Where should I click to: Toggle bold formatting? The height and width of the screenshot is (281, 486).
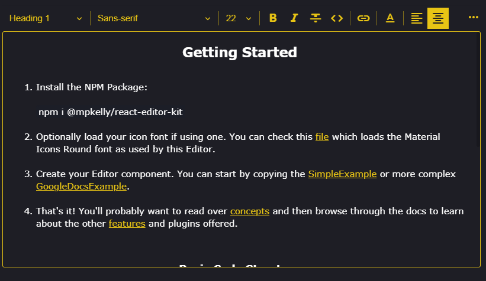tap(273, 18)
